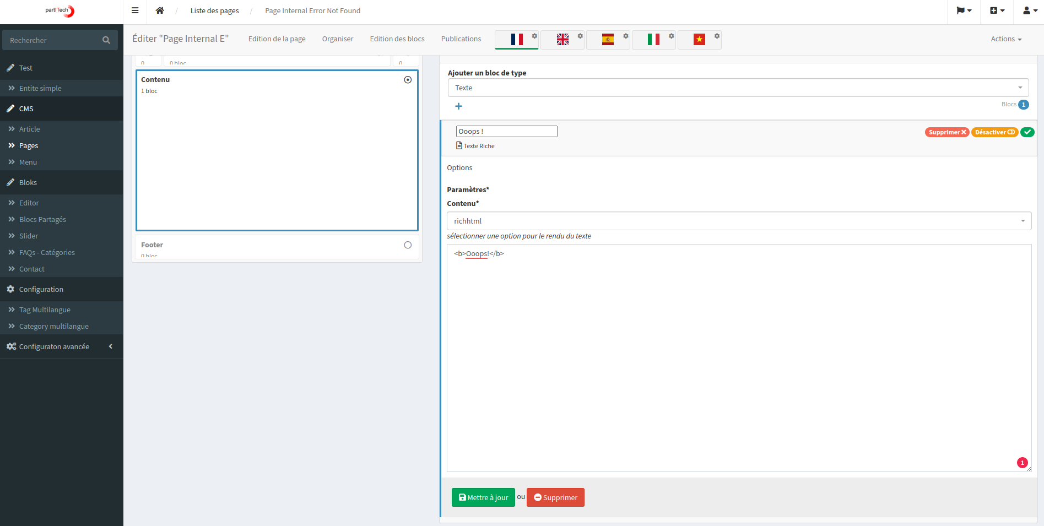1044x526 pixels.
Task: Open the hamburger navigation menu
Action: (134, 10)
